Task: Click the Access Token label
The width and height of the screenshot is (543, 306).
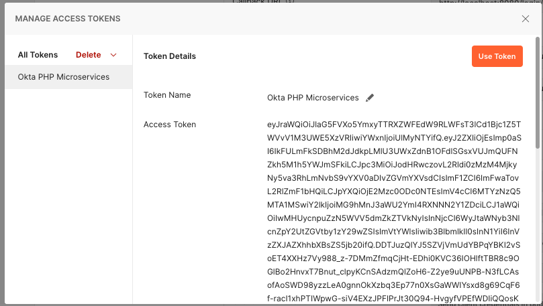Action: pyautogui.click(x=170, y=125)
